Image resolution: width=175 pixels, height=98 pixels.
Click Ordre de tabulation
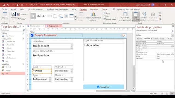point(144,16)
